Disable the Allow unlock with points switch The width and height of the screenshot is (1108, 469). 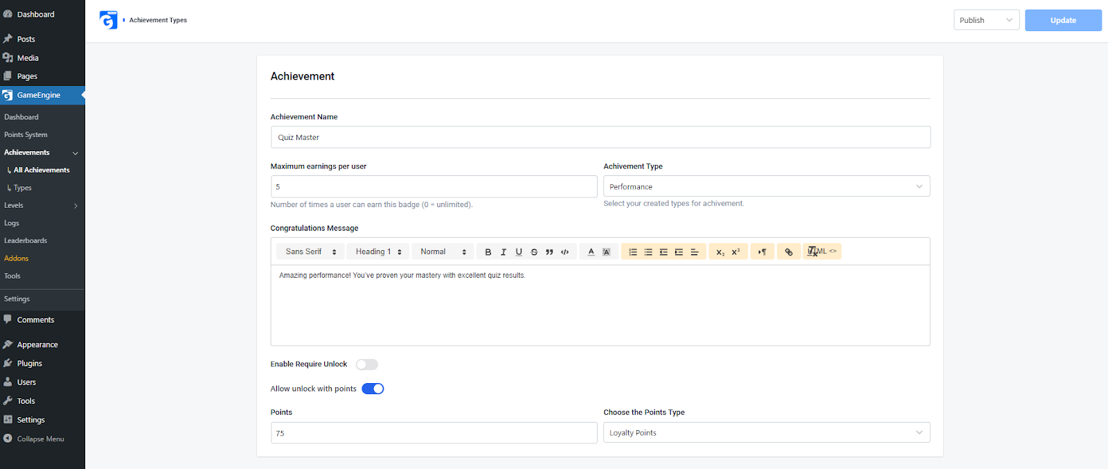tap(373, 389)
